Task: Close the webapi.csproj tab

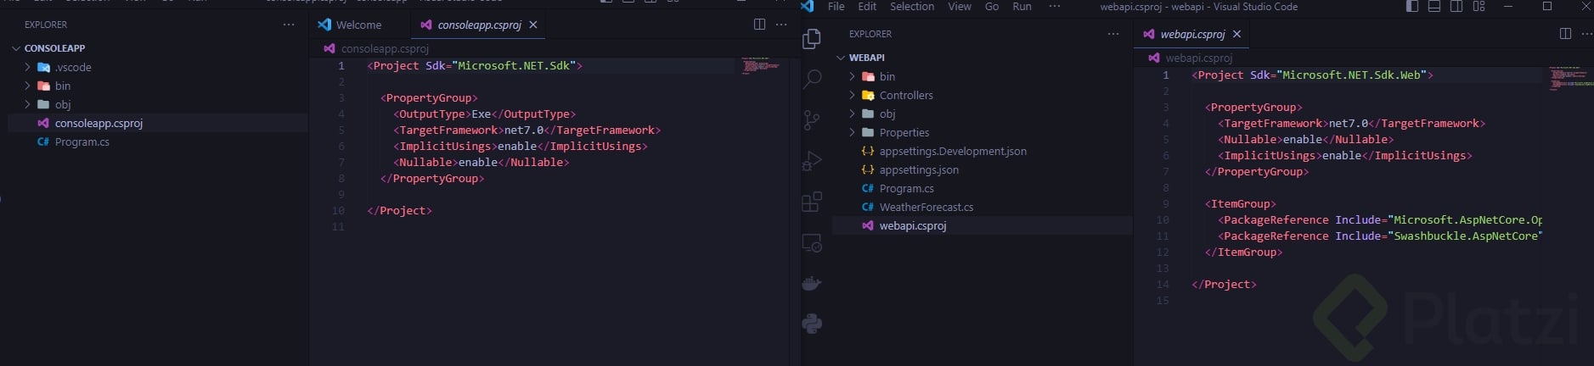Action: point(1236,34)
